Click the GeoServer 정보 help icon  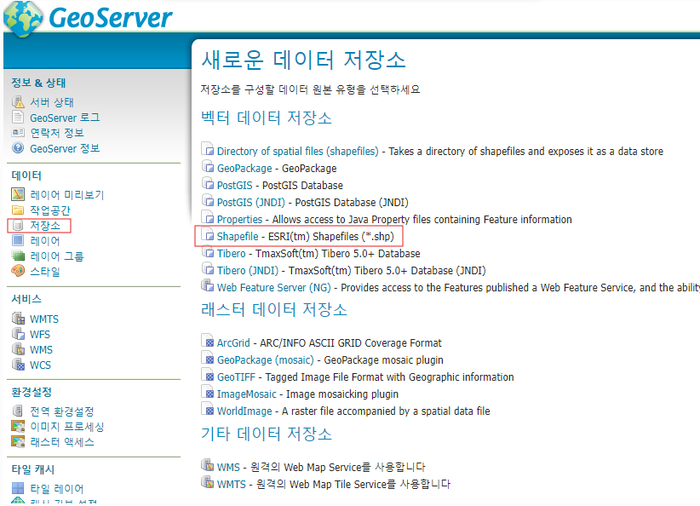(18, 148)
